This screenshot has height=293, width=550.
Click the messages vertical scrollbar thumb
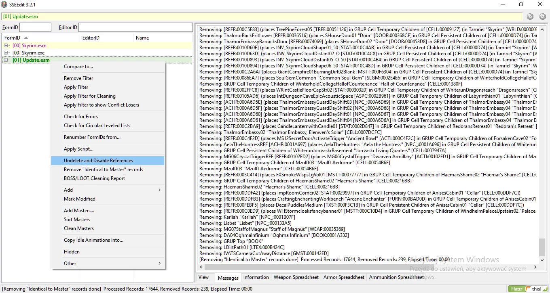(x=542, y=247)
